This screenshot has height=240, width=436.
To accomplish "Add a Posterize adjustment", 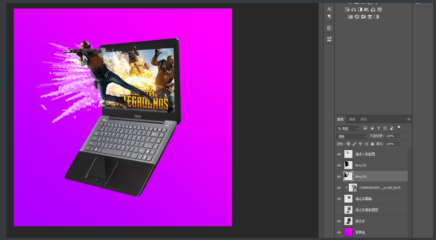I will (357, 17).
